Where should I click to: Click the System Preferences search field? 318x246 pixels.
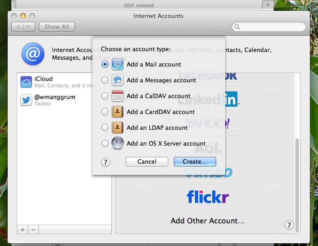coord(269,27)
